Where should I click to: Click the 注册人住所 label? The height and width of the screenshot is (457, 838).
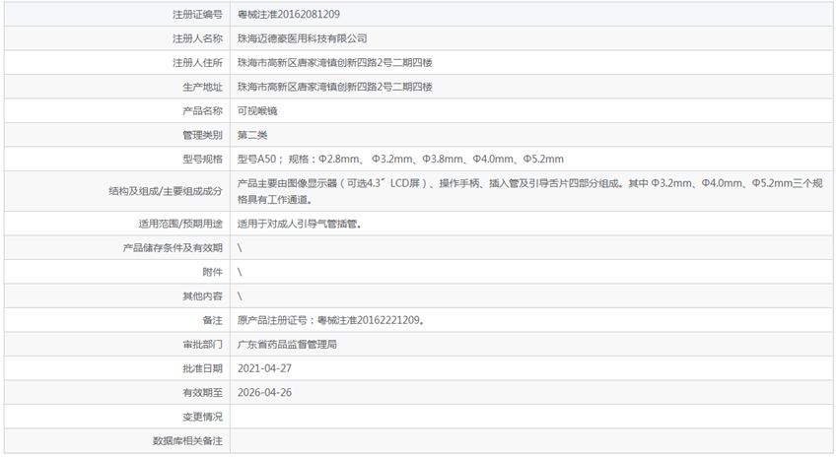point(197,62)
